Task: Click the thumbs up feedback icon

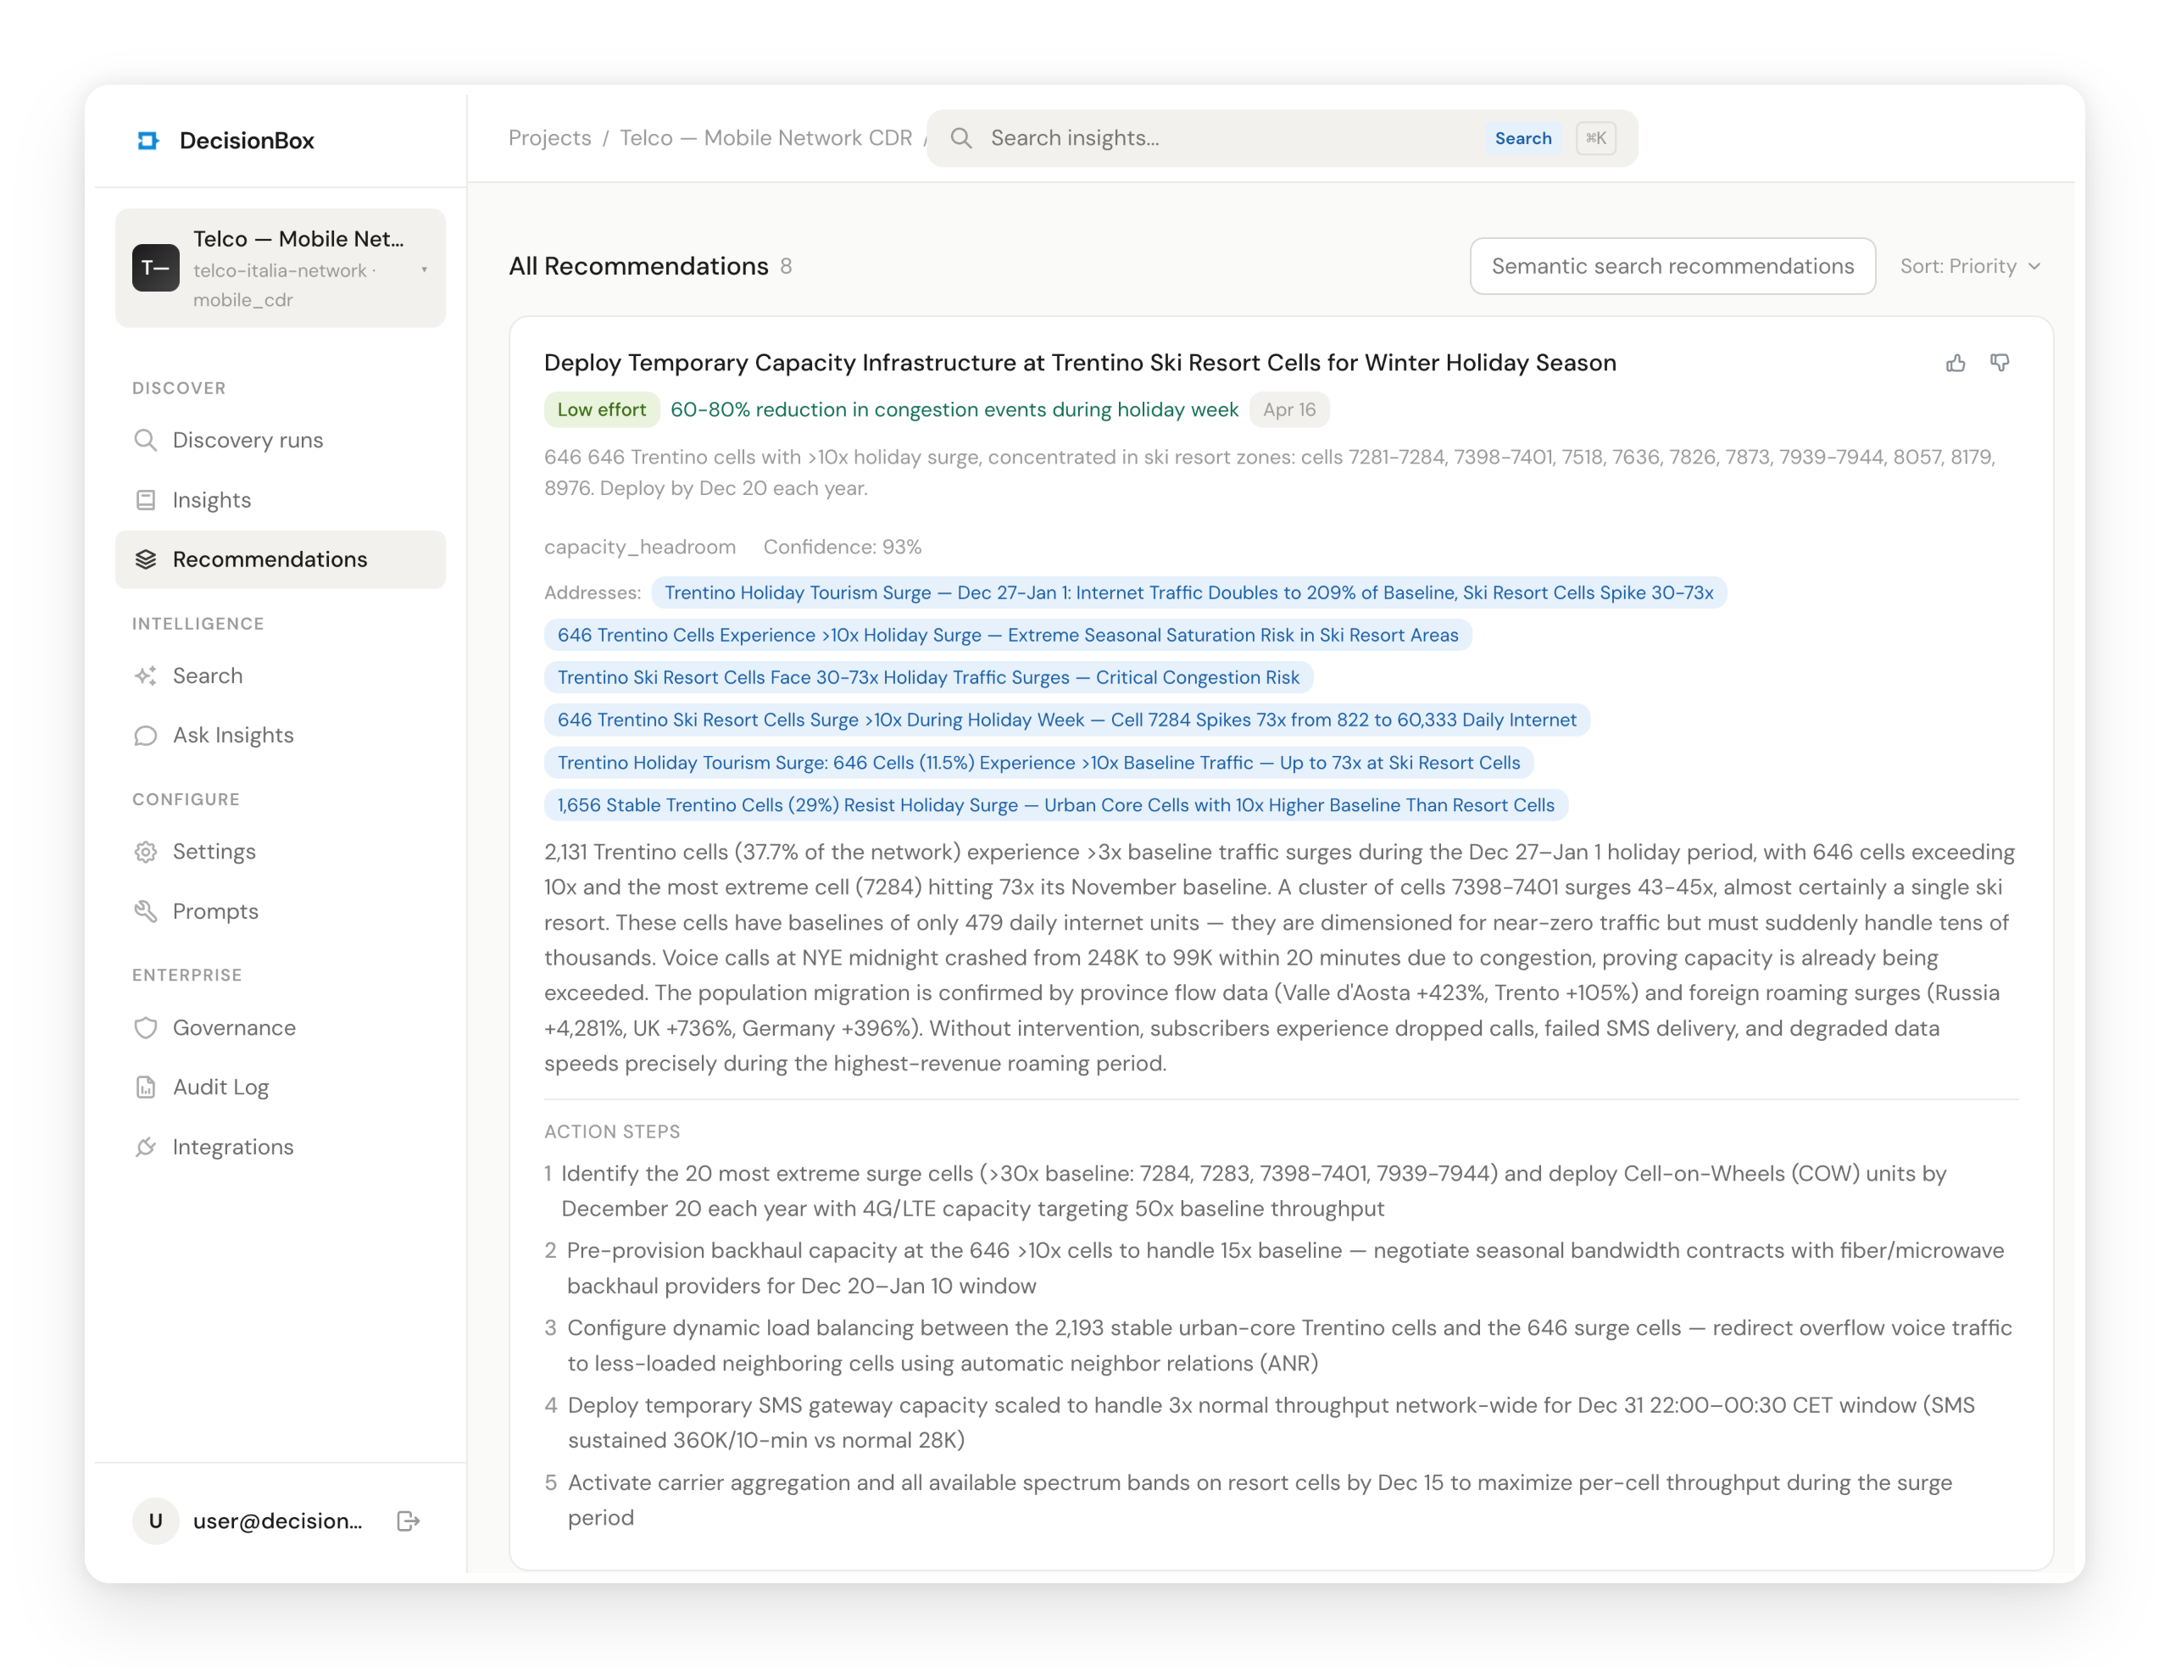Action: tap(1955, 364)
